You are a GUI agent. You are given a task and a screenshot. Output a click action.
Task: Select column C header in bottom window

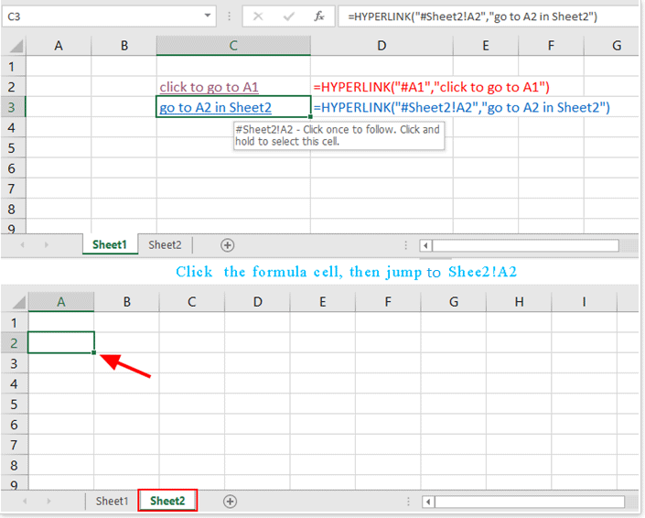click(192, 302)
